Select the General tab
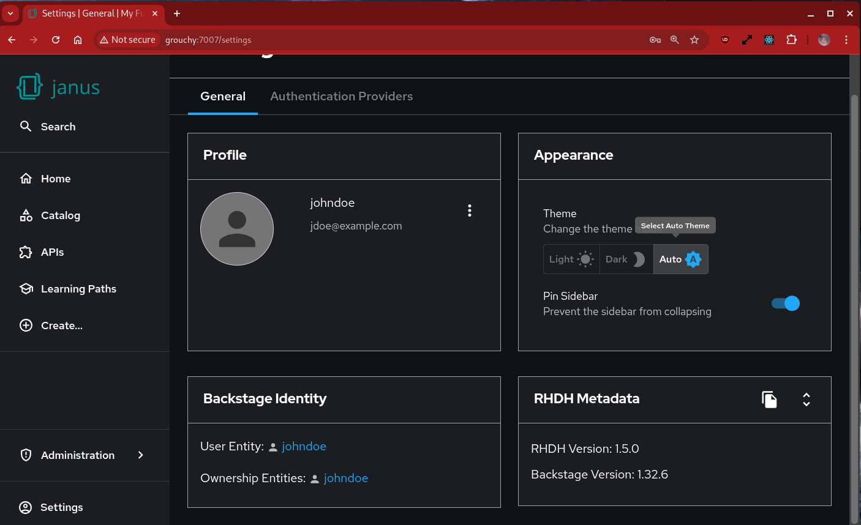The image size is (861, 525). click(223, 96)
